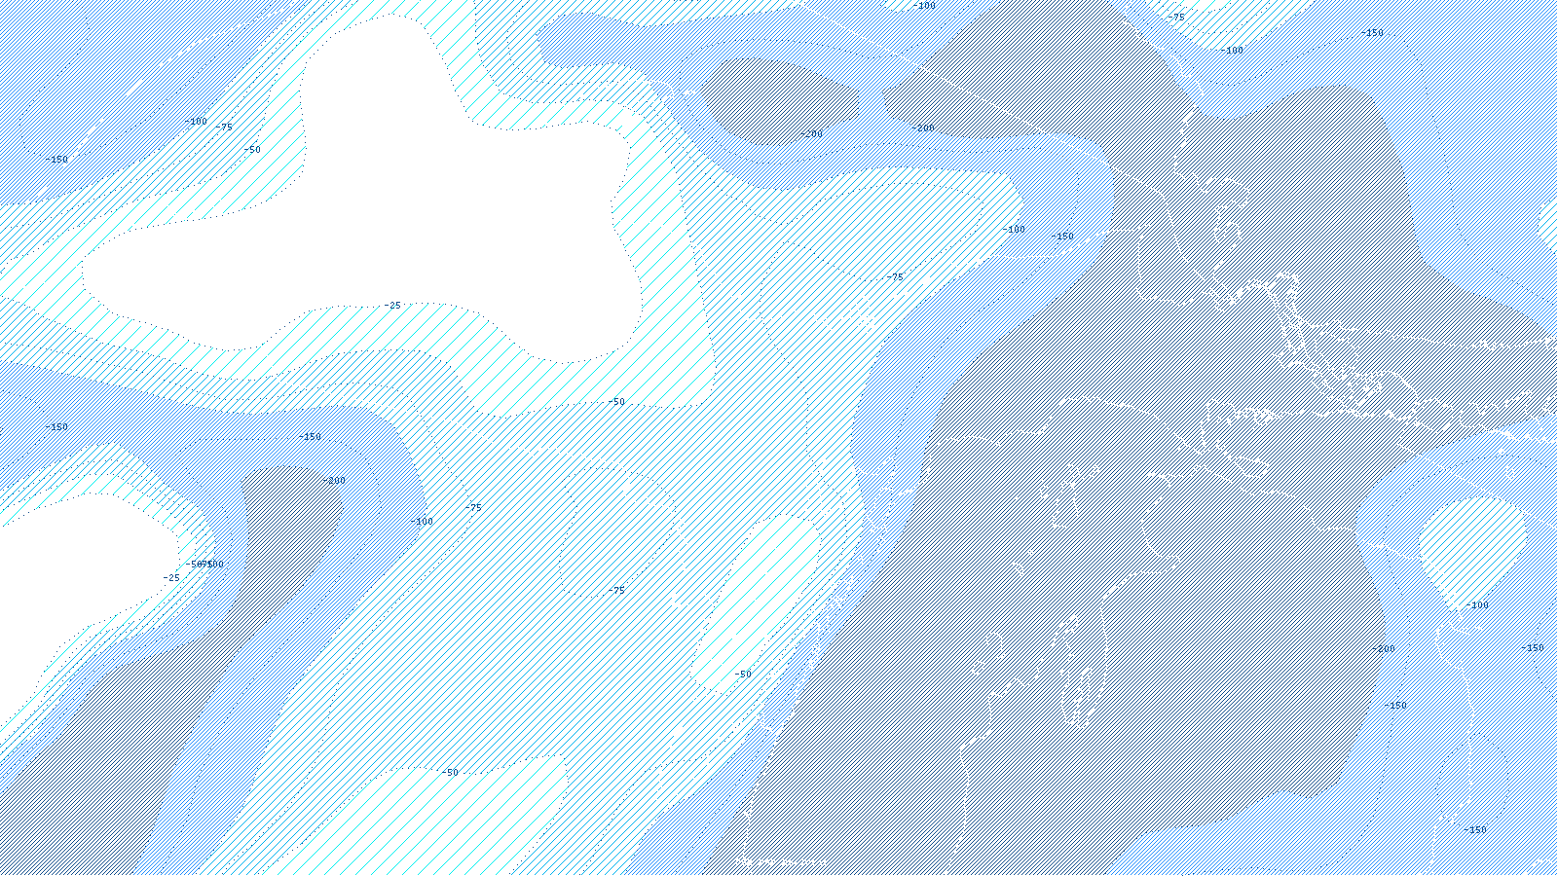Click the "-25" label beside the overlapping "-507500" label
1558x876 pixels.
point(171,578)
